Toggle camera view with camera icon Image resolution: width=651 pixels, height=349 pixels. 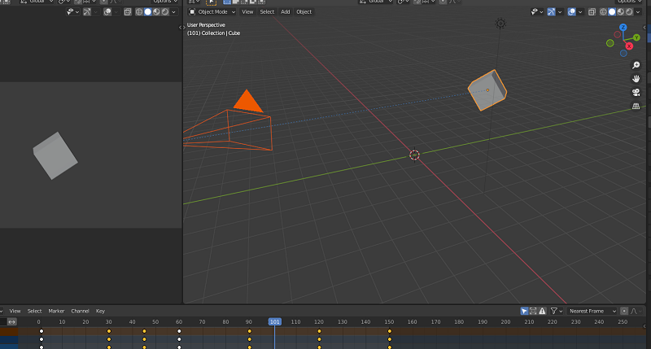coord(636,92)
